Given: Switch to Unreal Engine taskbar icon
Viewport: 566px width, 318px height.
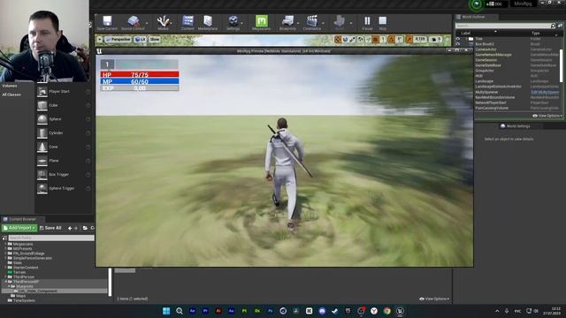Looking at the screenshot, I should tap(400, 311).
